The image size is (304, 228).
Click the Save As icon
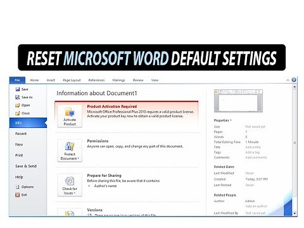18,97
